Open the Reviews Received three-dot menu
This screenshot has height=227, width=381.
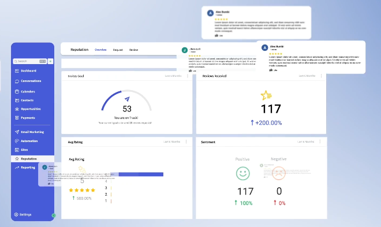click(321, 76)
